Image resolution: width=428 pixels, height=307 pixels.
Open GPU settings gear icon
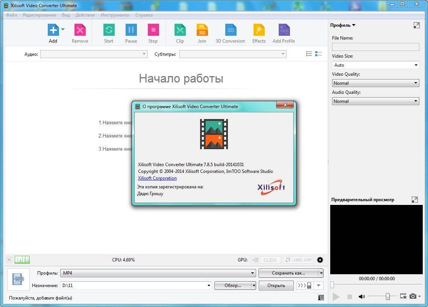pos(320,260)
